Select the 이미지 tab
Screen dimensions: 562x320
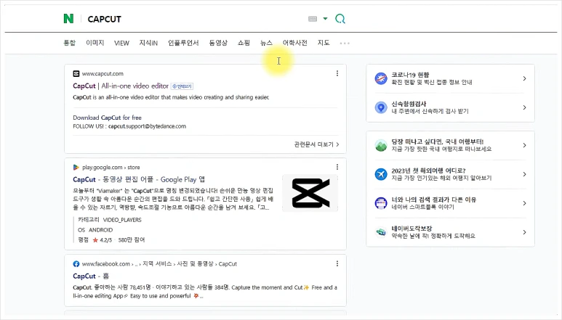(x=95, y=43)
